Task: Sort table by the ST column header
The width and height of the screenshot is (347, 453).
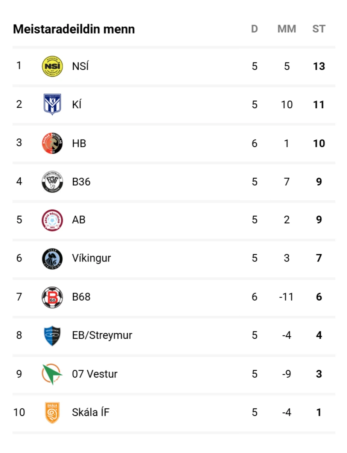Action: pyautogui.click(x=319, y=29)
